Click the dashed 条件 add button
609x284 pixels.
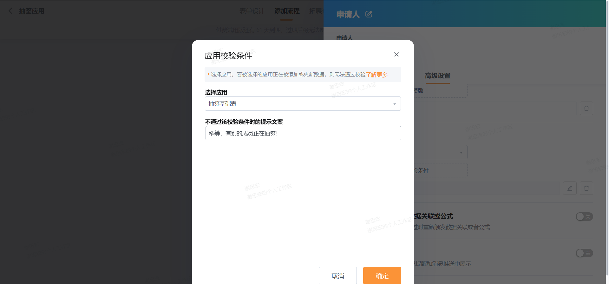click(x=441, y=170)
